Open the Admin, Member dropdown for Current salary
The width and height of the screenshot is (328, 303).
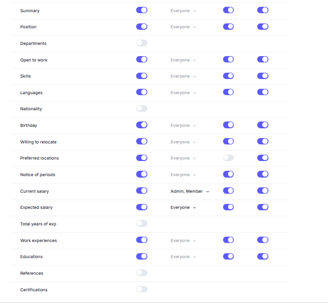point(189,191)
